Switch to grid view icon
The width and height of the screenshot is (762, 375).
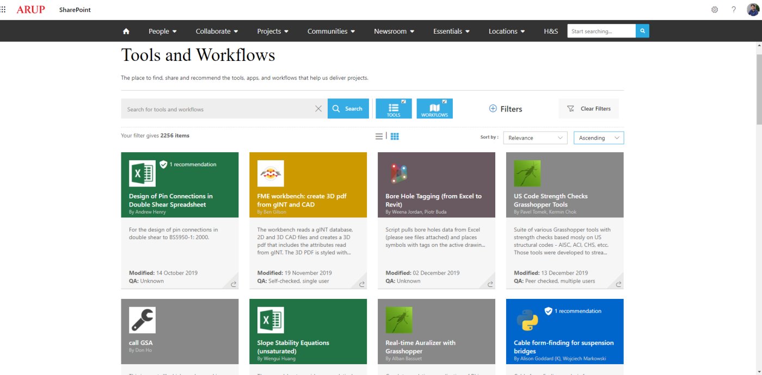tap(395, 136)
